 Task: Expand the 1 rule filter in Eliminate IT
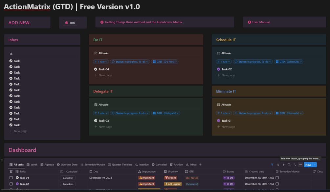[x=224, y=113]
